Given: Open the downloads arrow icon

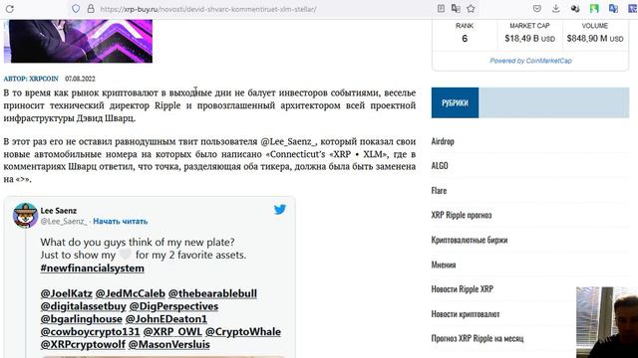Looking at the screenshot, I should tap(556, 9).
